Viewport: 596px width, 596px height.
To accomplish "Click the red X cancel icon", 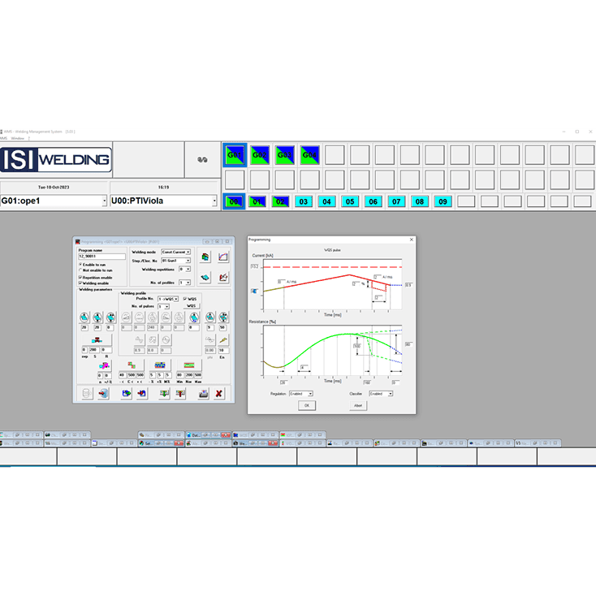I will (x=219, y=394).
